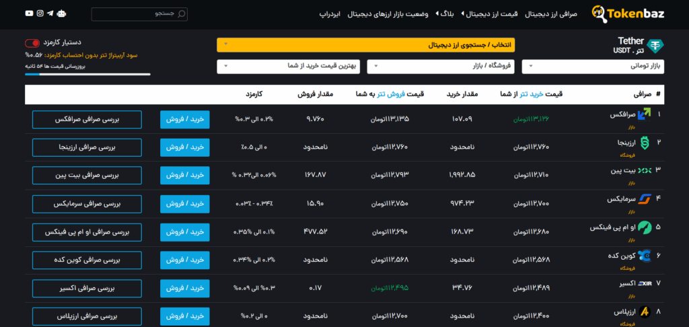The height and width of the screenshot is (327, 689).
Task: Click خرید / فروش button for ارزینجا
Action: pos(185,147)
